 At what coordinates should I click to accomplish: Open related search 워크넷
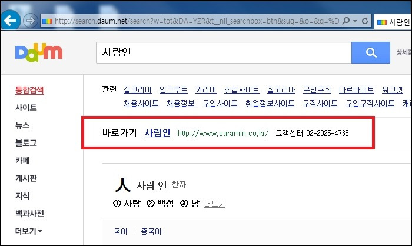click(x=393, y=90)
